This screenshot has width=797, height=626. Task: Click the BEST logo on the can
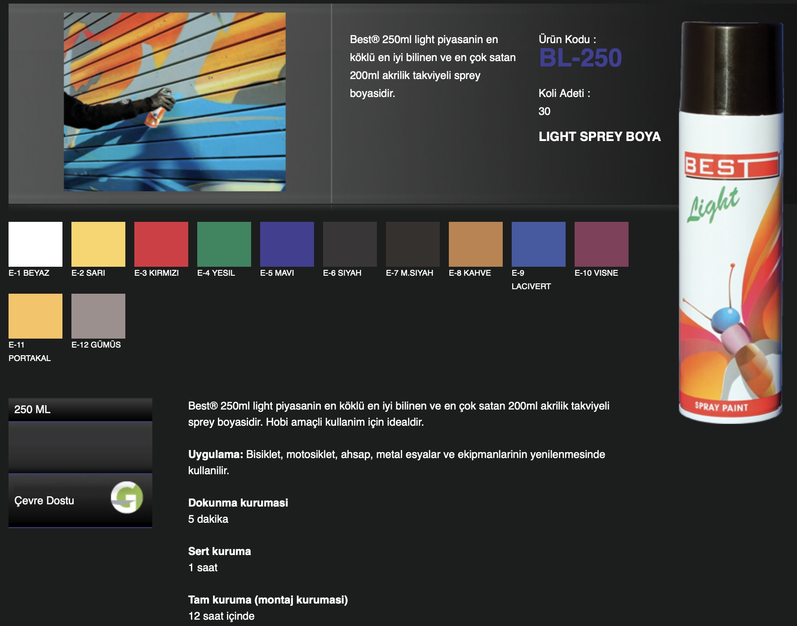731,165
